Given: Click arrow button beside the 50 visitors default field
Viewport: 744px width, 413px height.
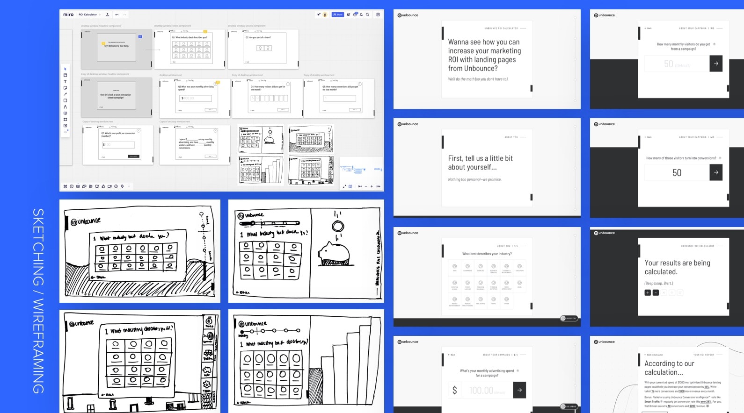Looking at the screenshot, I should point(716,64).
